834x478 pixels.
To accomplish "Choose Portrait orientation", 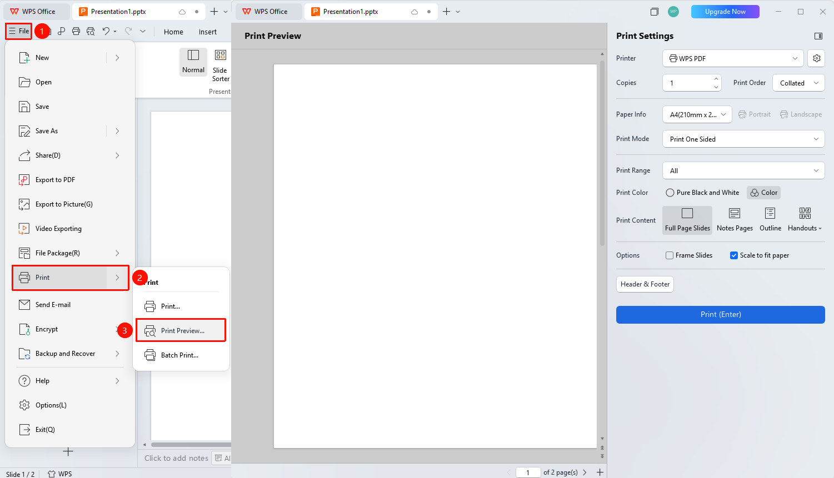I will (755, 114).
